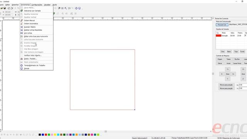Choose Simular from the menu

click(37, 69)
